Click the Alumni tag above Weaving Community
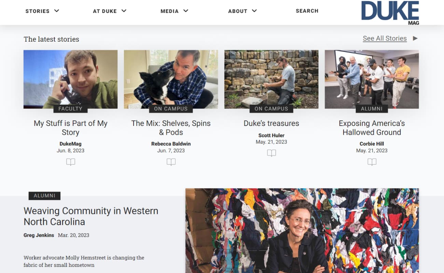The image size is (444, 273). point(44,196)
